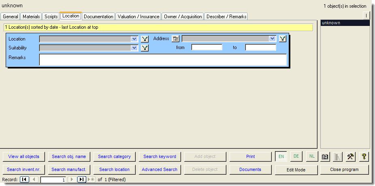Expand the Address dropdown list

click(272, 39)
